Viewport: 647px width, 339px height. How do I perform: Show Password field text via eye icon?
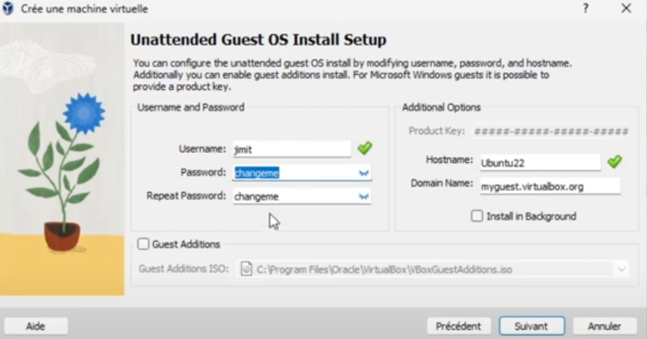tap(364, 173)
